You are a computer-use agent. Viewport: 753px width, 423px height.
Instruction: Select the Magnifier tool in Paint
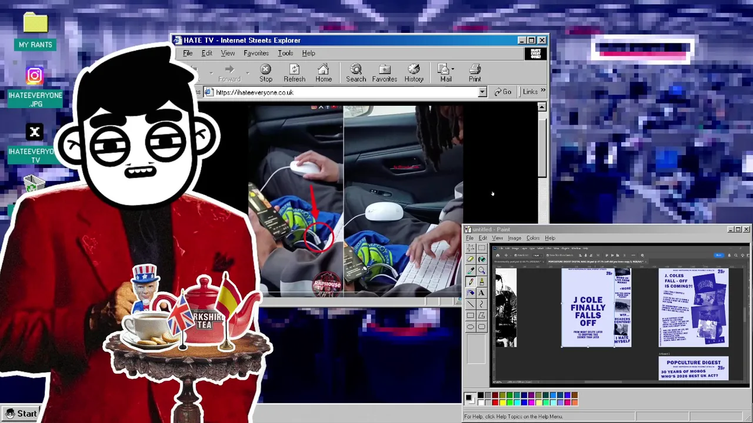(481, 270)
